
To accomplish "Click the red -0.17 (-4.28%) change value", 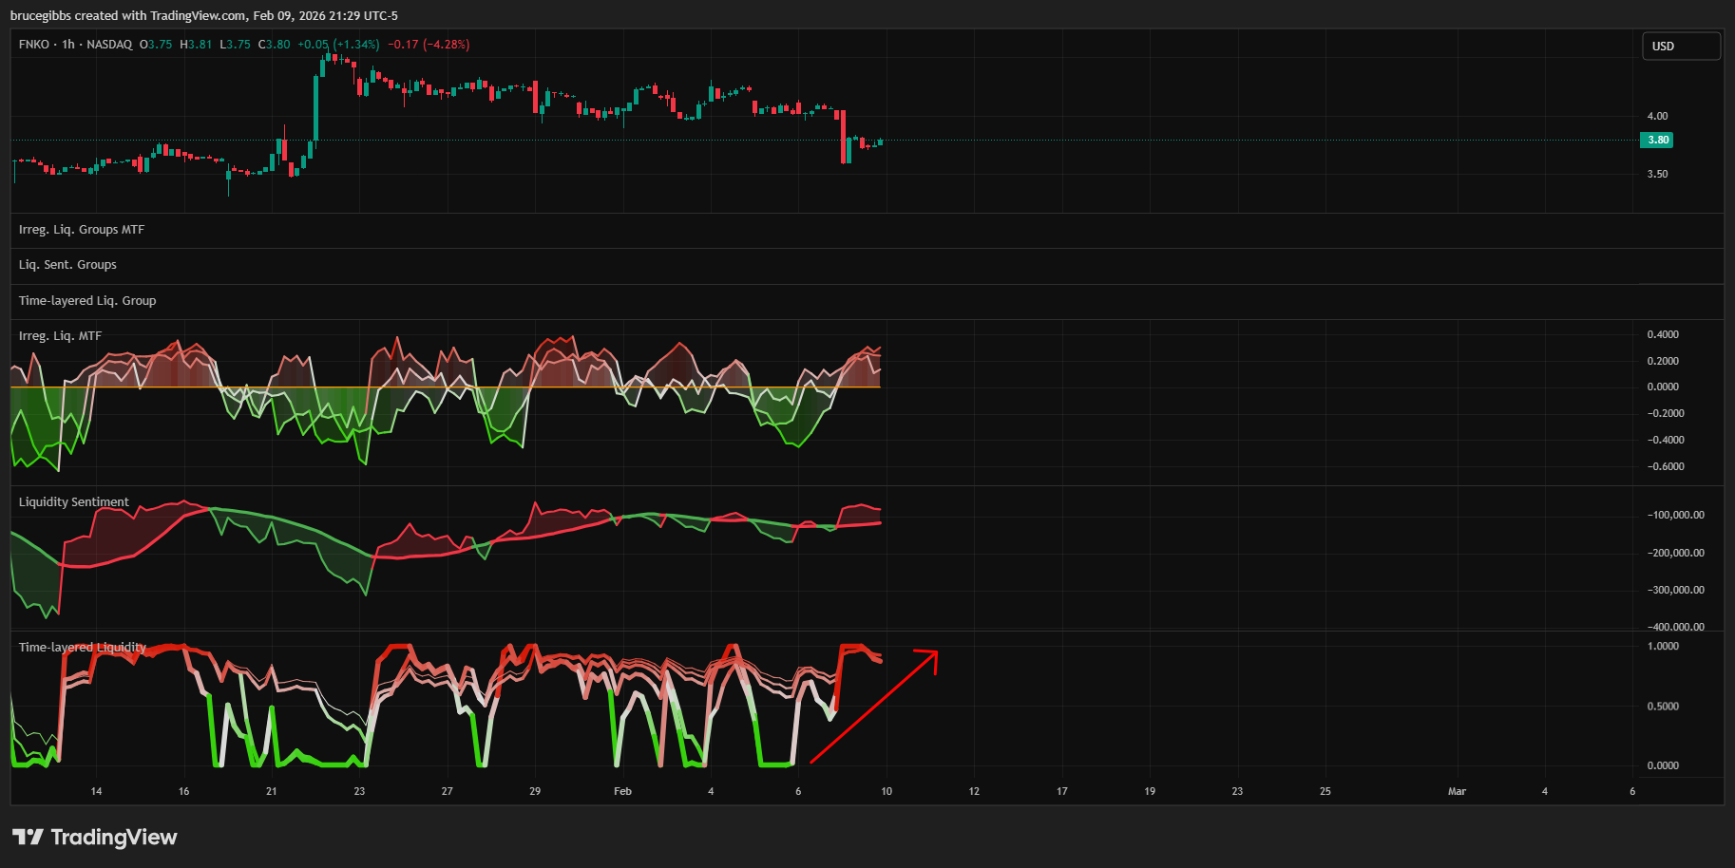I will [429, 45].
